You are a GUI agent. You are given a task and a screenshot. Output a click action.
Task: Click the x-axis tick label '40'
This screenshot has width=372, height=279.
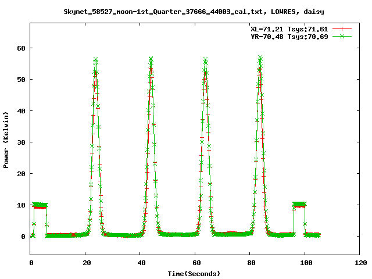pos(141,263)
